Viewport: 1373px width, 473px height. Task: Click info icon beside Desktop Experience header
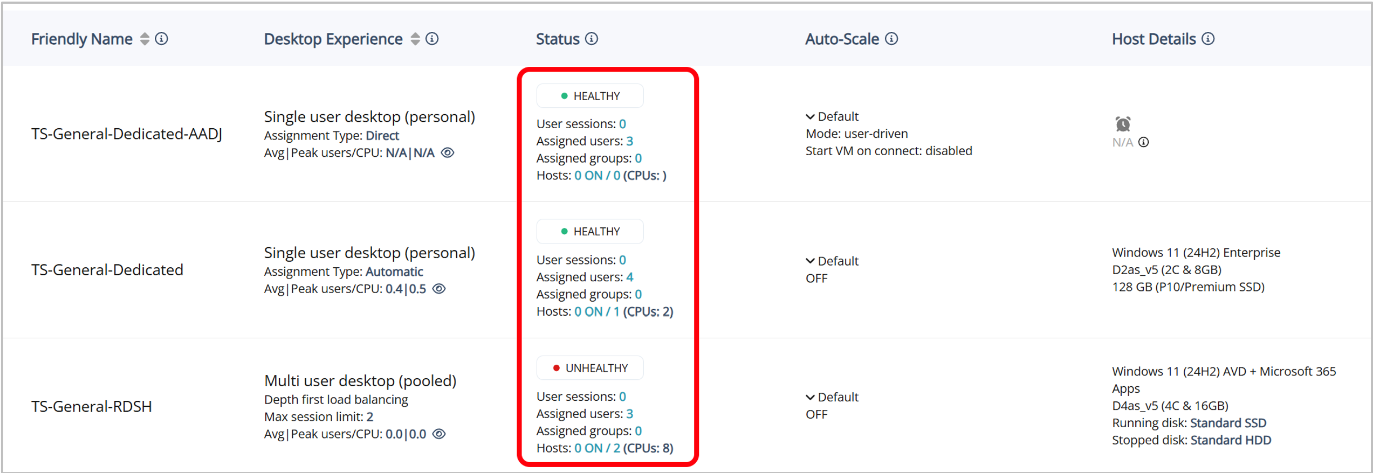tap(432, 39)
